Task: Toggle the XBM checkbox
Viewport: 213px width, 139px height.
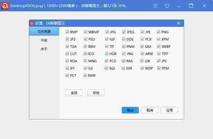Action: (85, 46)
